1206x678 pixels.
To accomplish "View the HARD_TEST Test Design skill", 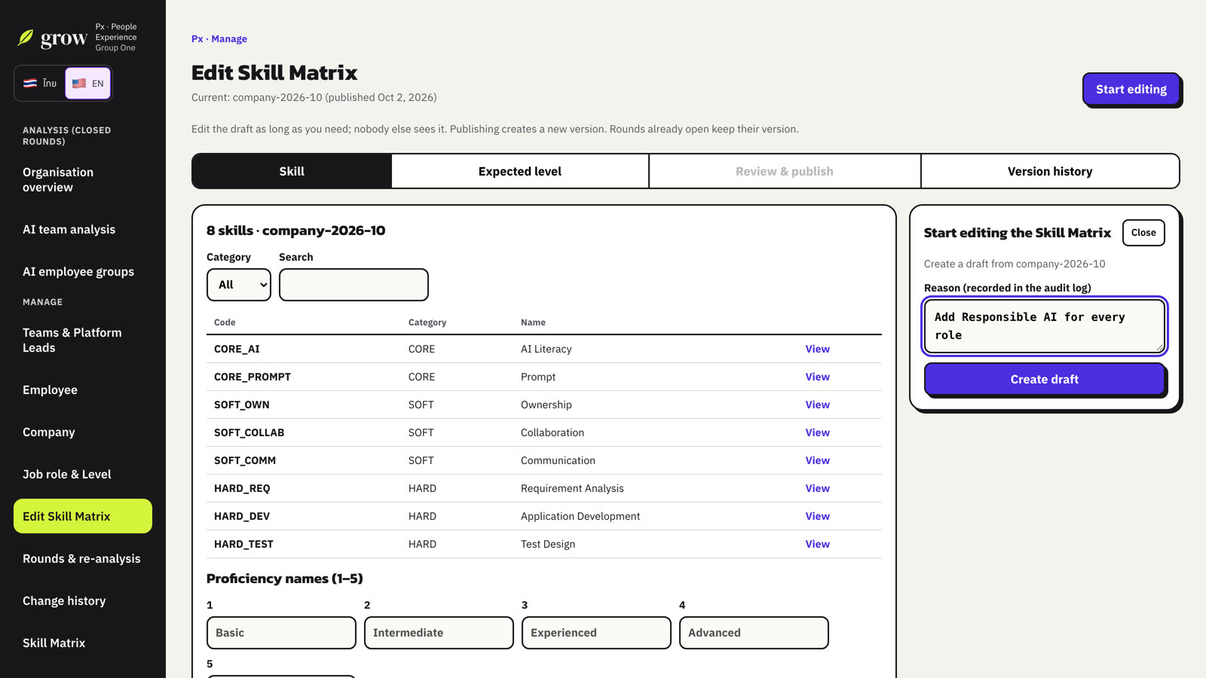I will pyautogui.click(x=817, y=544).
